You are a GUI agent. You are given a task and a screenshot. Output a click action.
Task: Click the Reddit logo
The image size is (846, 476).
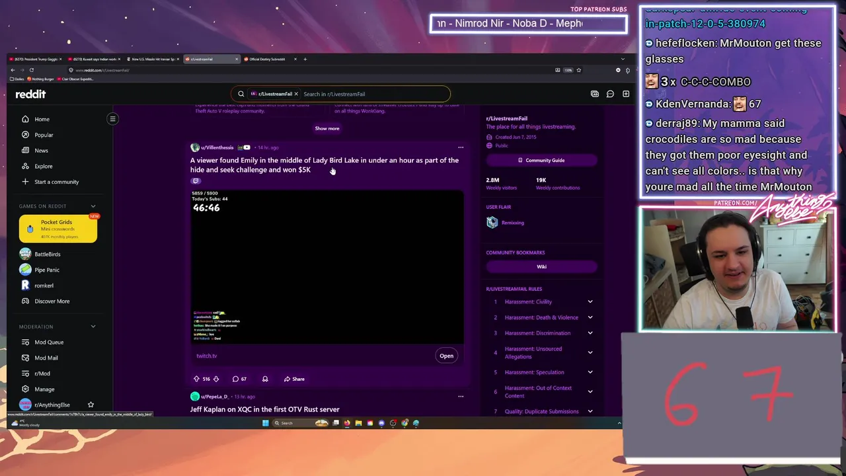tap(30, 94)
